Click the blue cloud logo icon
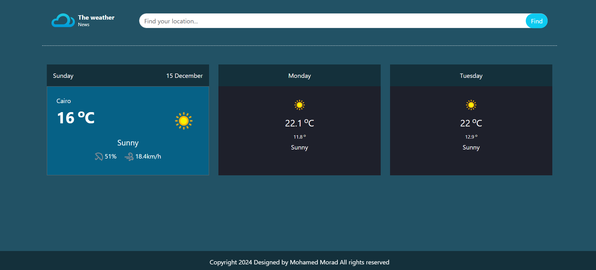 [x=63, y=20]
